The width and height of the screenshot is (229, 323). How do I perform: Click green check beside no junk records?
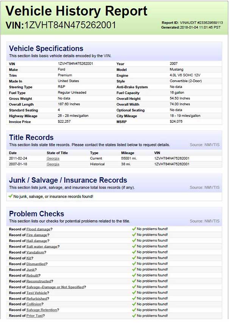[10, 196]
